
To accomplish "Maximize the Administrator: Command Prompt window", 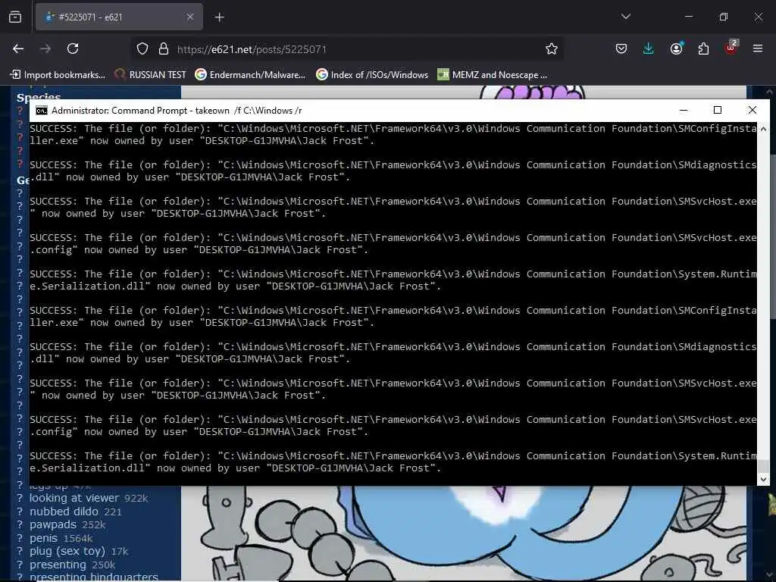I will click(718, 110).
